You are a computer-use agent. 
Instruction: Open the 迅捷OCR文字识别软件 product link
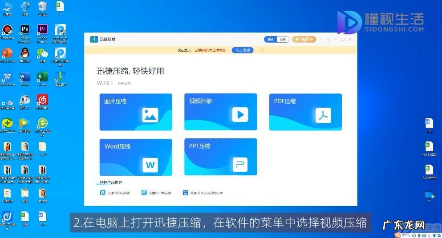tap(203, 193)
